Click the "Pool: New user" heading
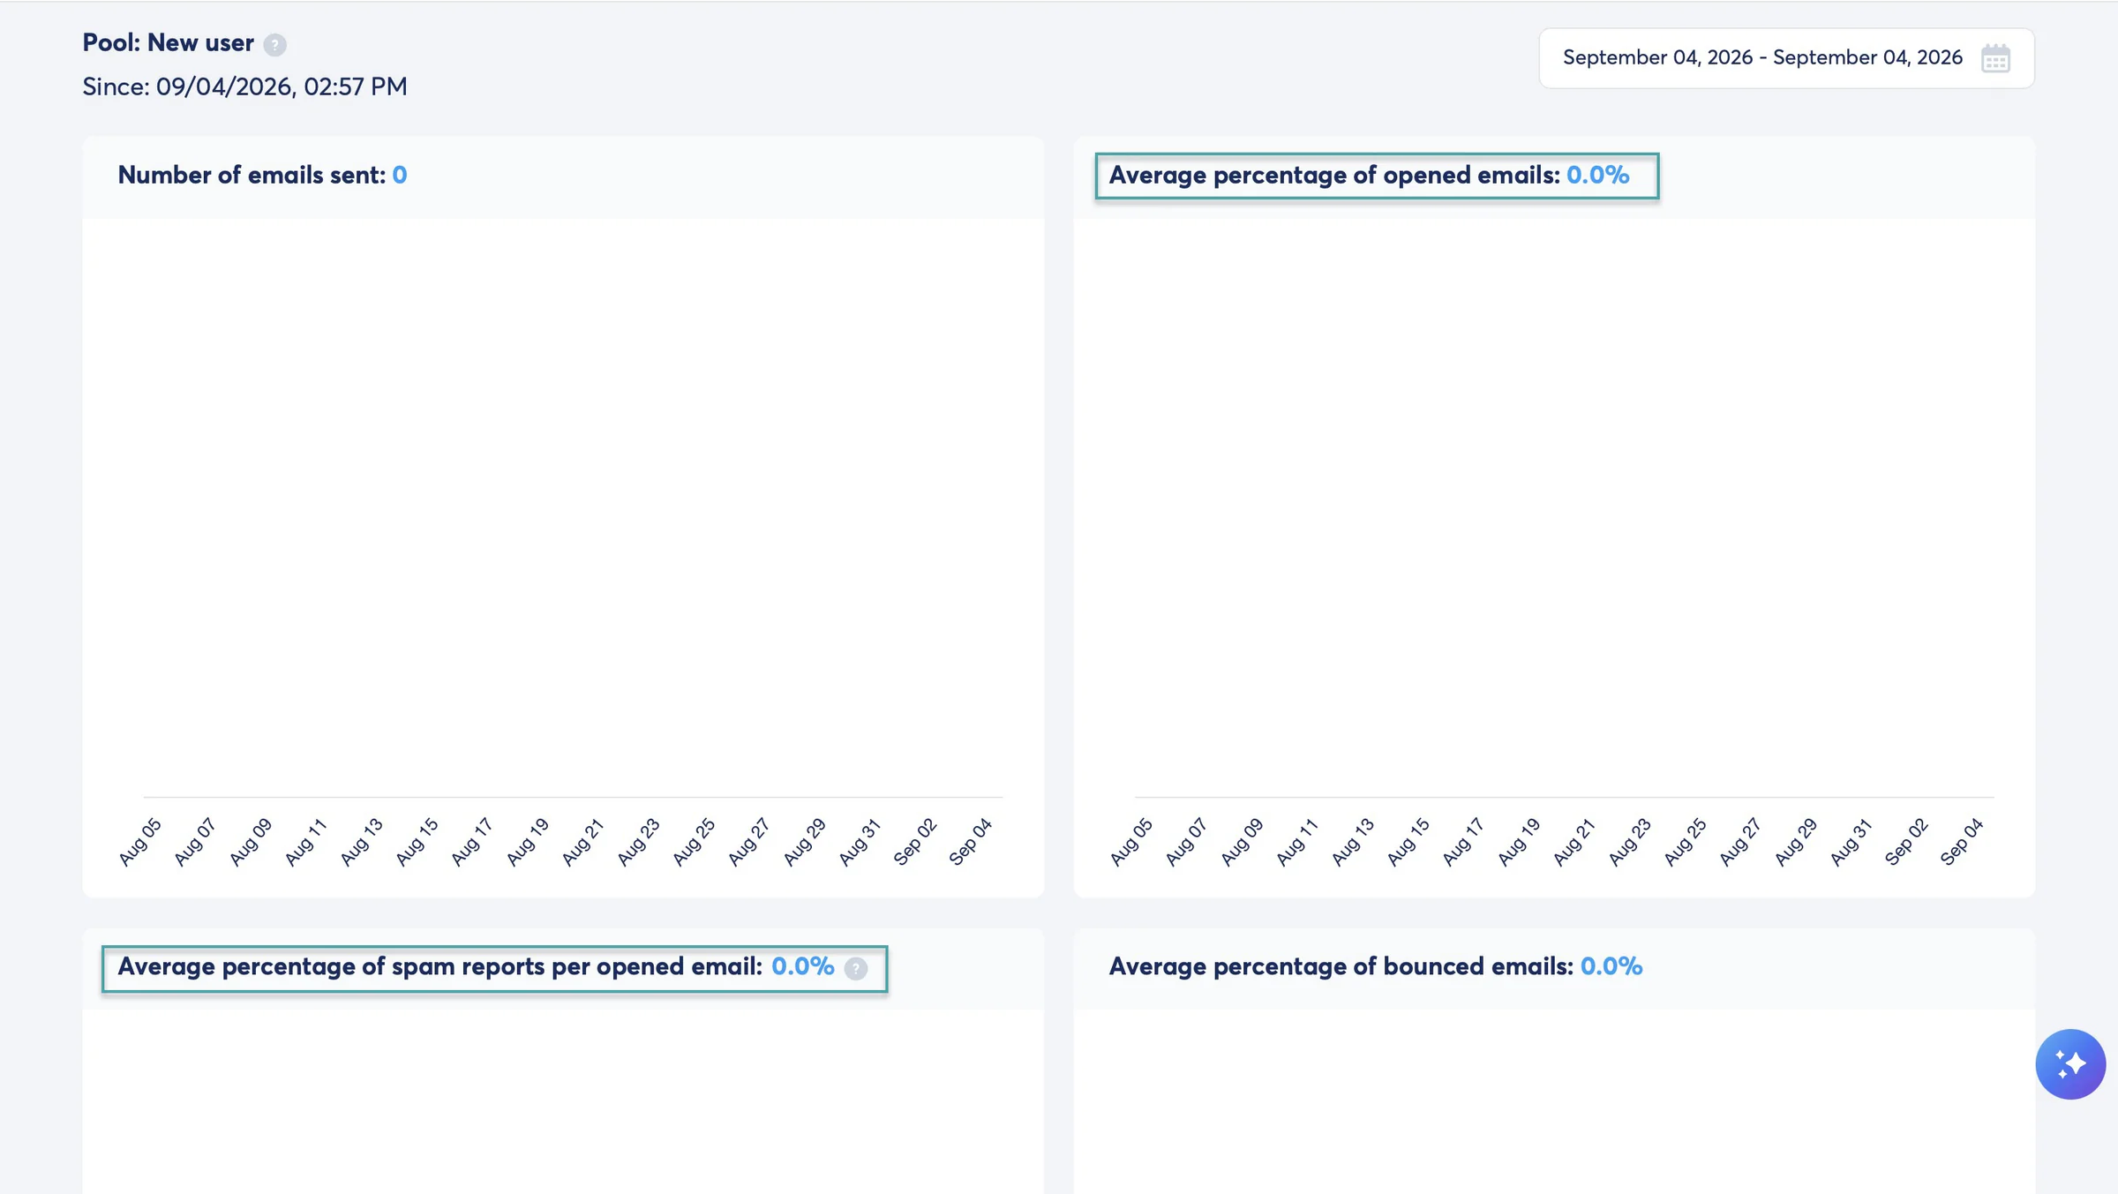Screen dimensions: 2118x1194 tap(168, 42)
